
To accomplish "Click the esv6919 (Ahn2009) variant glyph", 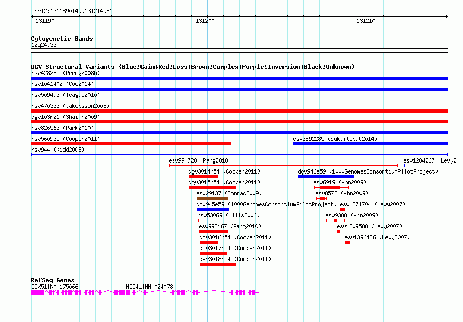I will coord(331,188).
